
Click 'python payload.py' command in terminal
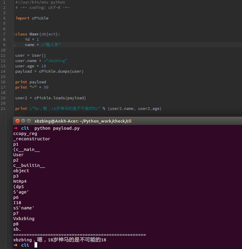[x=57, y=128]
